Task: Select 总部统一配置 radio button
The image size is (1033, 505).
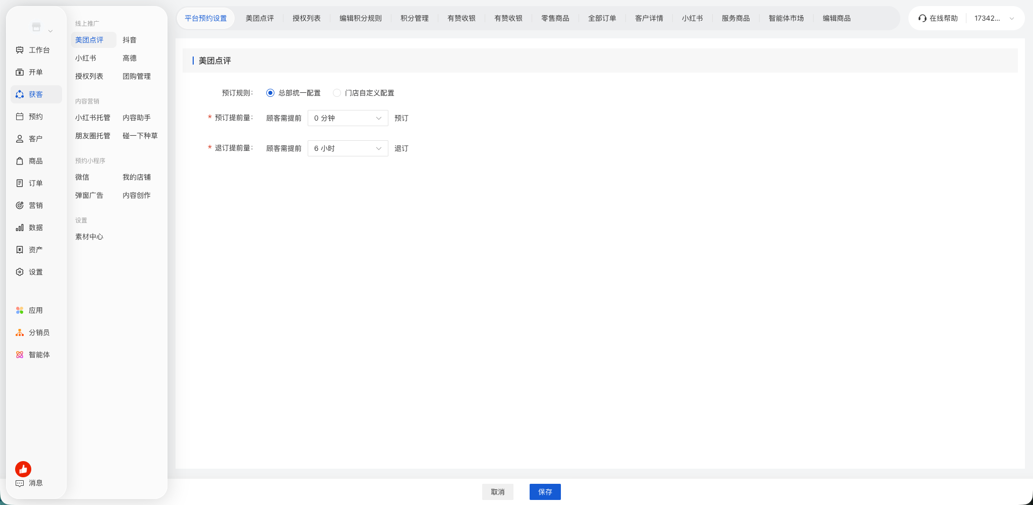Action: (270, 93)
